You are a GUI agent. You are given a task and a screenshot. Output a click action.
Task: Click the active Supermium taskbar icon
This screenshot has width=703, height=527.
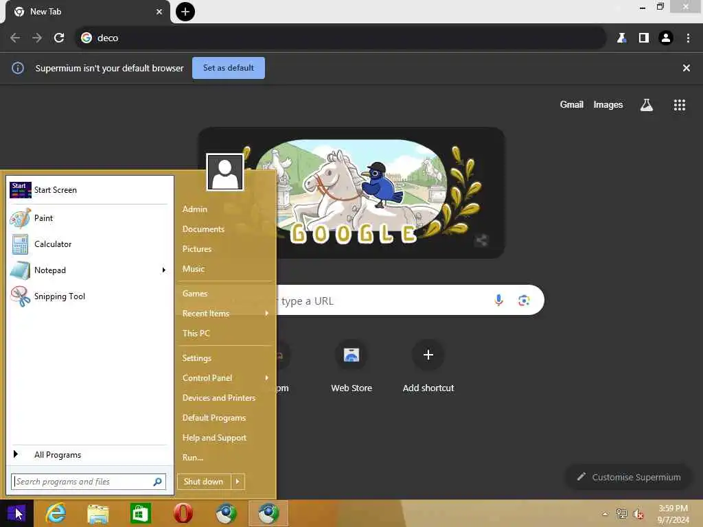[268, 513]
